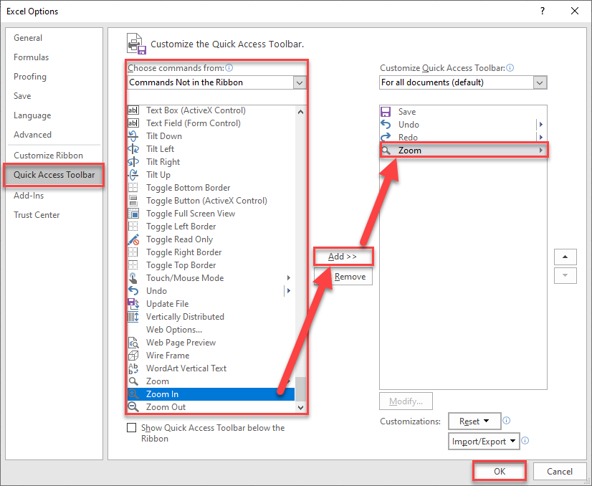Click the commands list scrollbar up arrow
592x486 pixels.
point(300,112)
